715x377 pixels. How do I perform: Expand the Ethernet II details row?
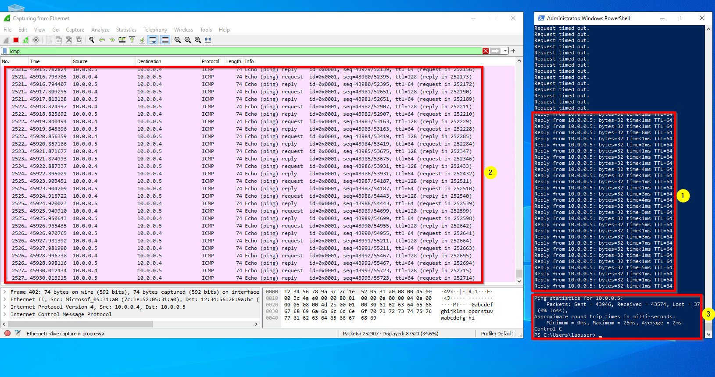click(x=5, y=299)
